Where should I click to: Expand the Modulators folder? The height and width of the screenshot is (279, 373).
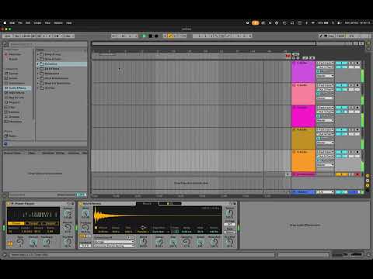[x=38, y=74]
